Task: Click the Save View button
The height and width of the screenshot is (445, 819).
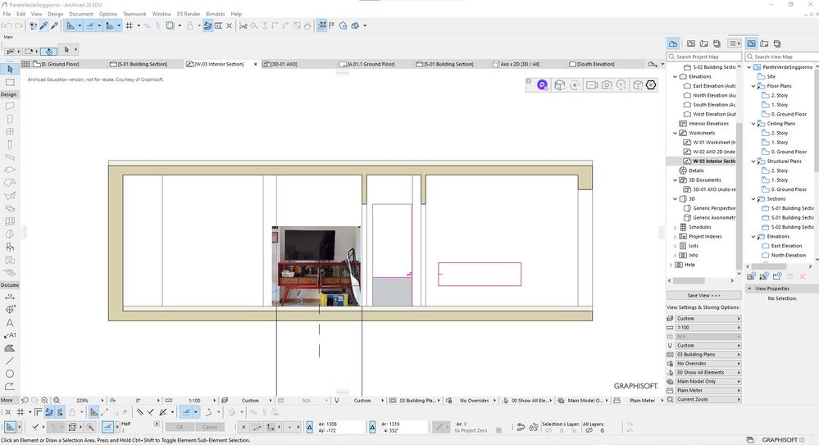Action: pyautogui.click(x=703, y=295)
